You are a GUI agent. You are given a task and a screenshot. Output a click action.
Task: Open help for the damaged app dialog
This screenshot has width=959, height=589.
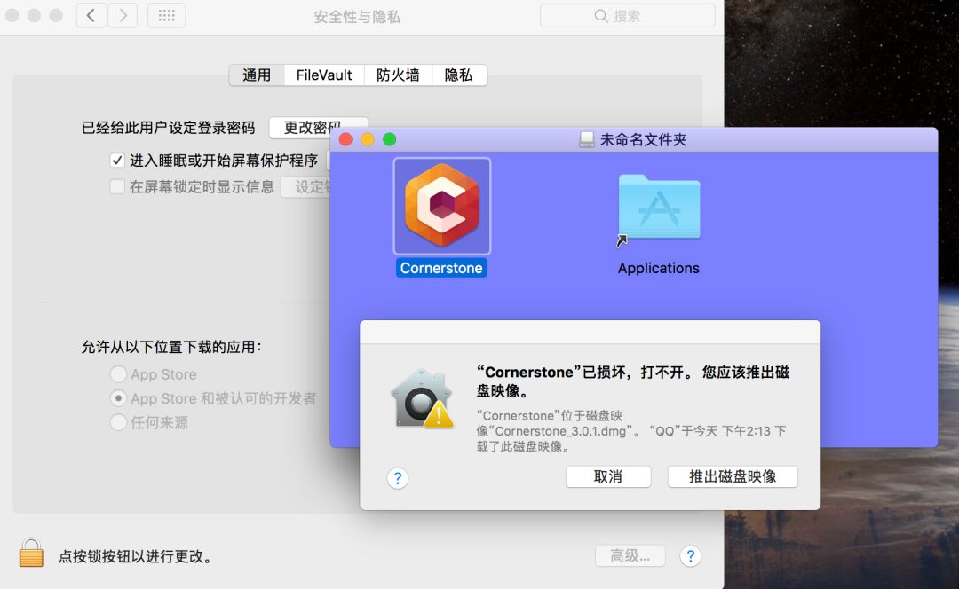tap(398, 478)
